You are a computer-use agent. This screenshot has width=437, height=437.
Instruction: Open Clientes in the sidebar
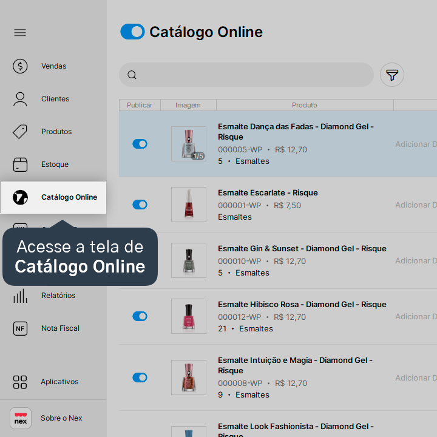point(55,99)
